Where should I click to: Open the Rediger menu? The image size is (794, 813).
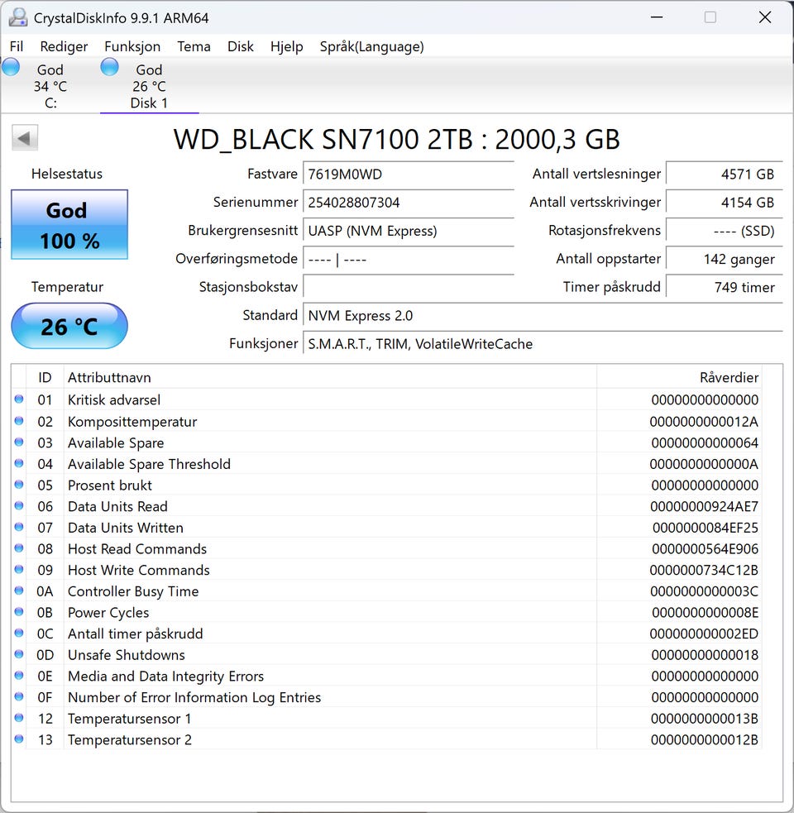point(64,46)
